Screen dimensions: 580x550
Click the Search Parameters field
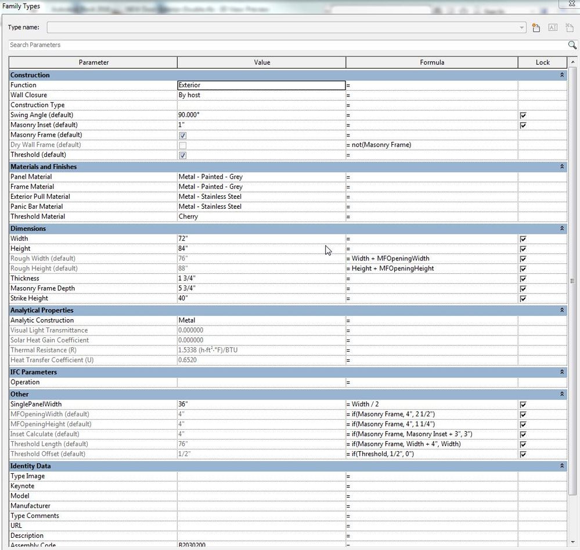pyautogui.click(x=288, y=45)
